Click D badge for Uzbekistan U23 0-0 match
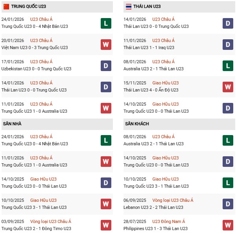236x234 pixels. tap(106, 66)
